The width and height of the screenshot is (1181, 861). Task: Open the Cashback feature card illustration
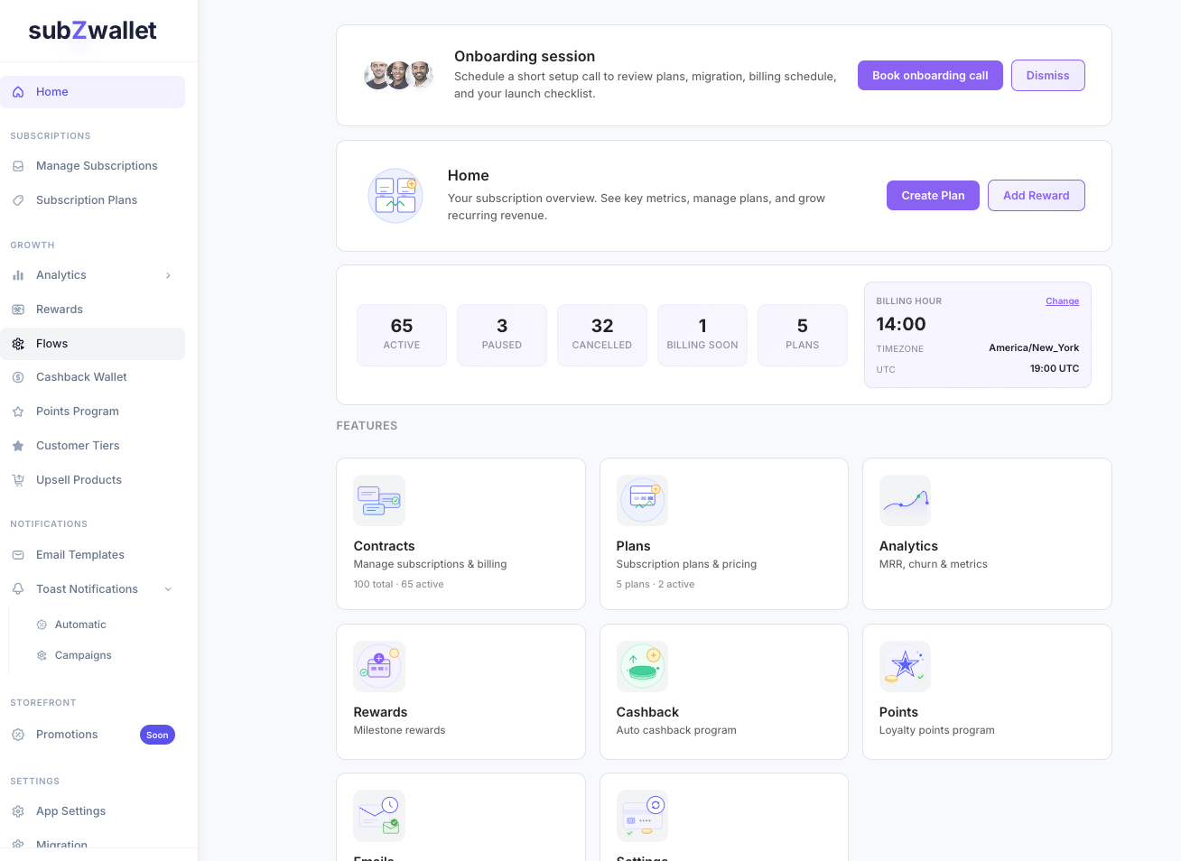tap(642, 666)
